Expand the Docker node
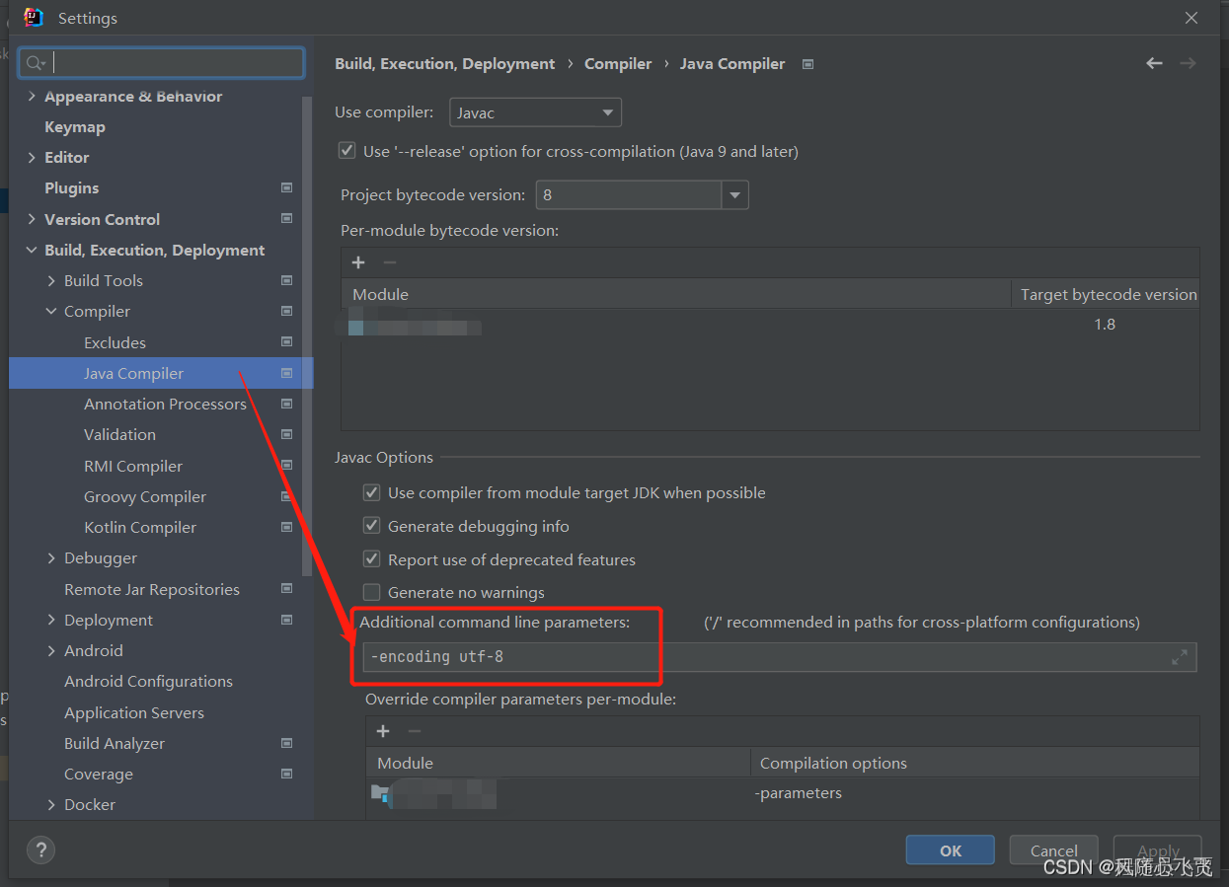1229x887 pixels. pyautogui.click(x=51, y=804)
